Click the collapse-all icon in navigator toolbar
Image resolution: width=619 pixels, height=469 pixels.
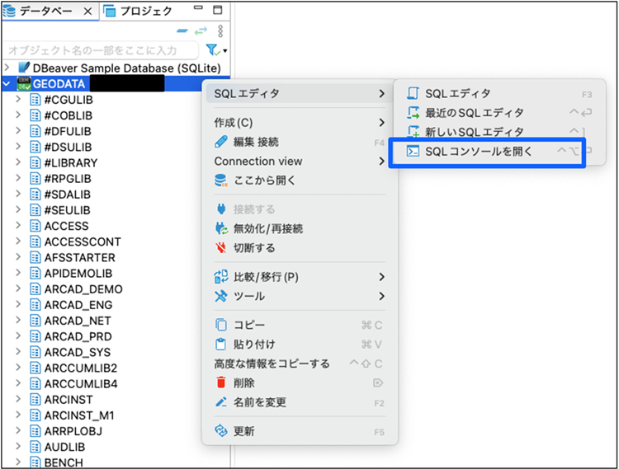pos(183,30)
